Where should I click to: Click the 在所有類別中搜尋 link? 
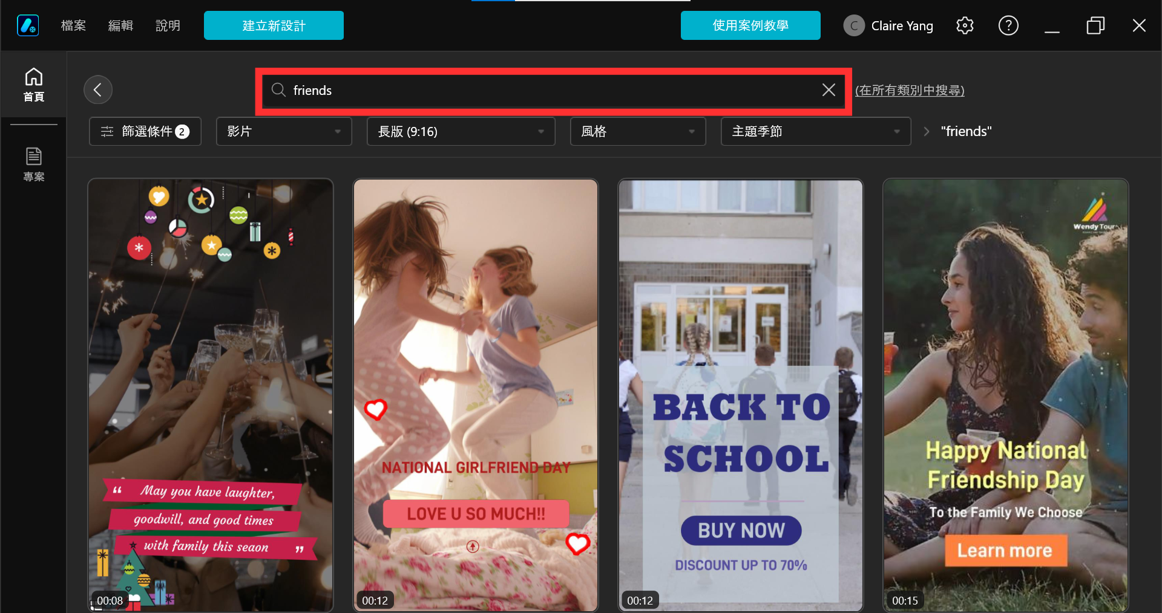[x=910, y=90]
